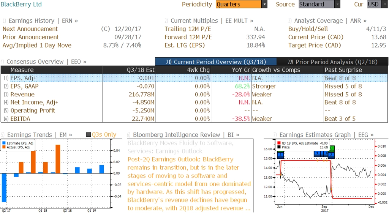The height and width of the screenshot is (213, 389).
Task: Select the EPS, Adj+ row
Action: (194, 78)
